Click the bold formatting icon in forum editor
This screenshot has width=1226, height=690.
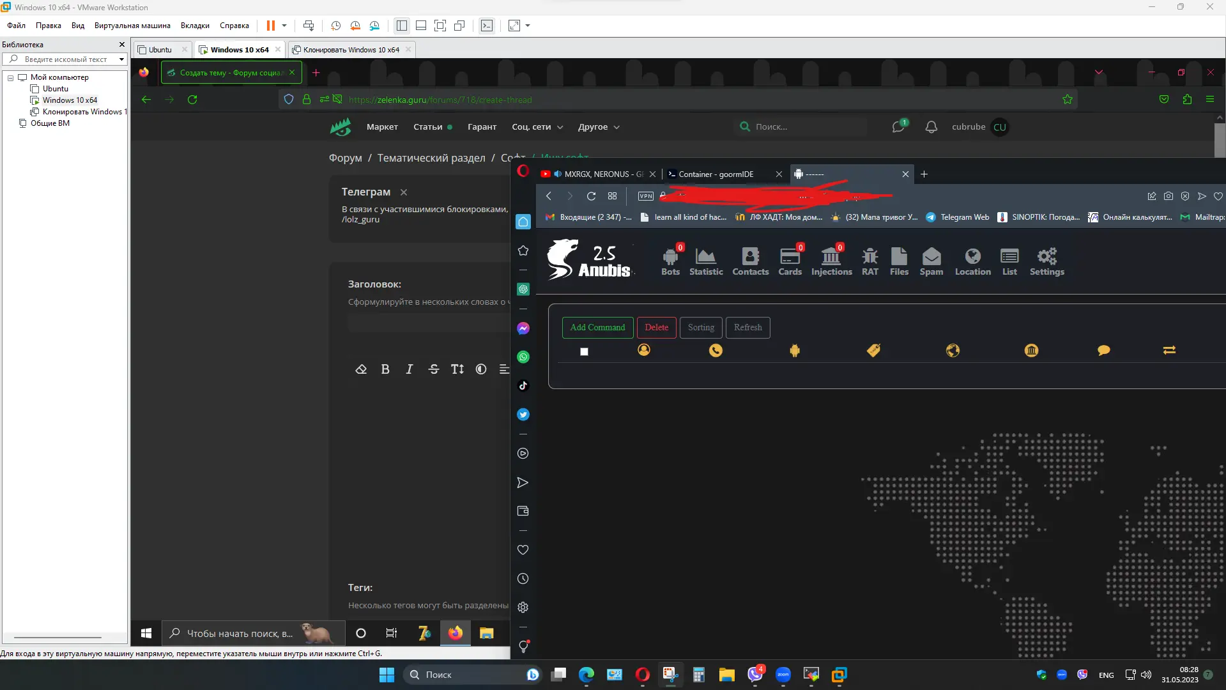(385, 369)
